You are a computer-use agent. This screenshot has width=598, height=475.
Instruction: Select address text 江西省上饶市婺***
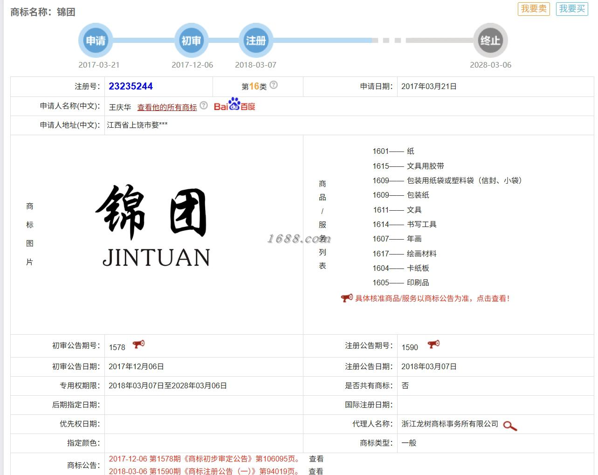[x=137, y=125]
